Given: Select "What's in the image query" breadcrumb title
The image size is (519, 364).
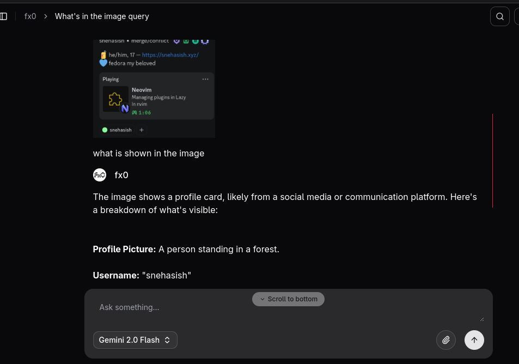Looking at the screenshot, I should tap(102, 16).
